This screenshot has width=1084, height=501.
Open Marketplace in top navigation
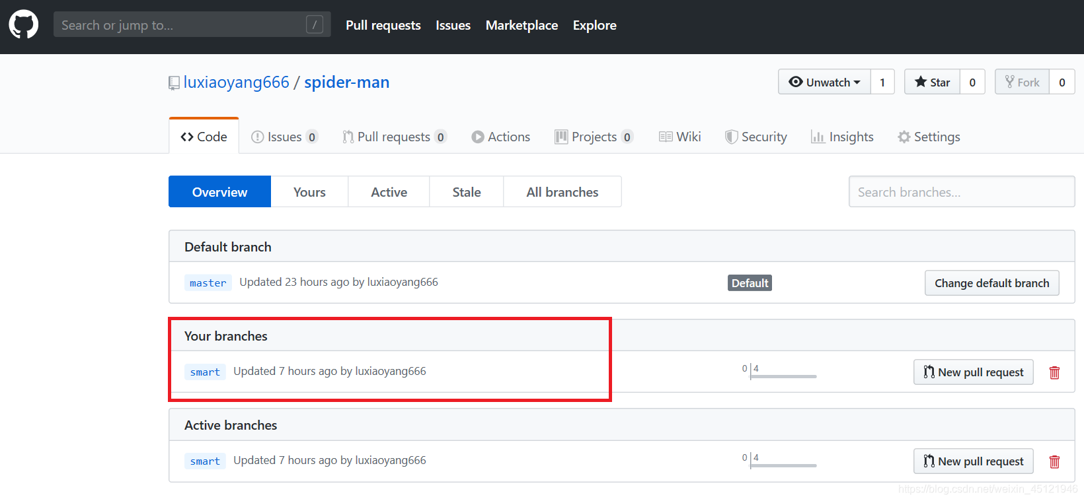[522, 25]
